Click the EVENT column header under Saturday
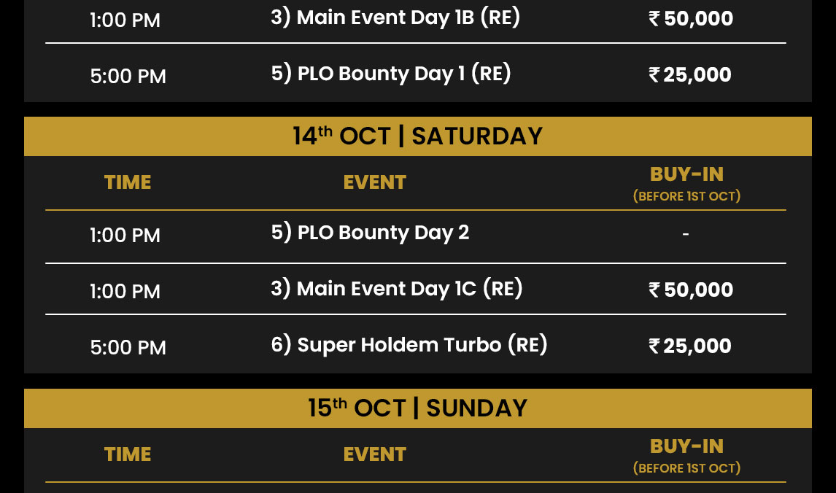Screen dimensions: 836x493 click(375, 182)
